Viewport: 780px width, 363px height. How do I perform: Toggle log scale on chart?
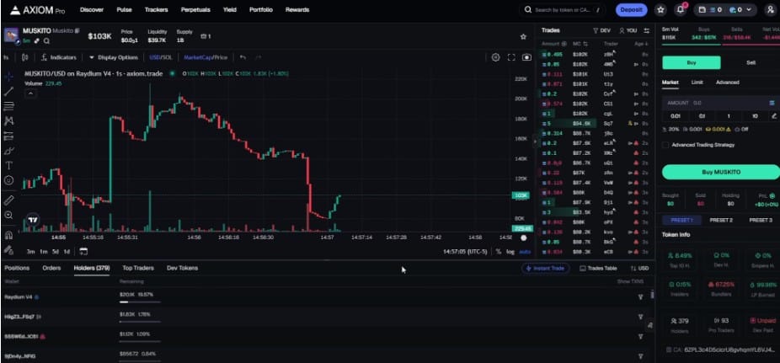pos(510,252)
